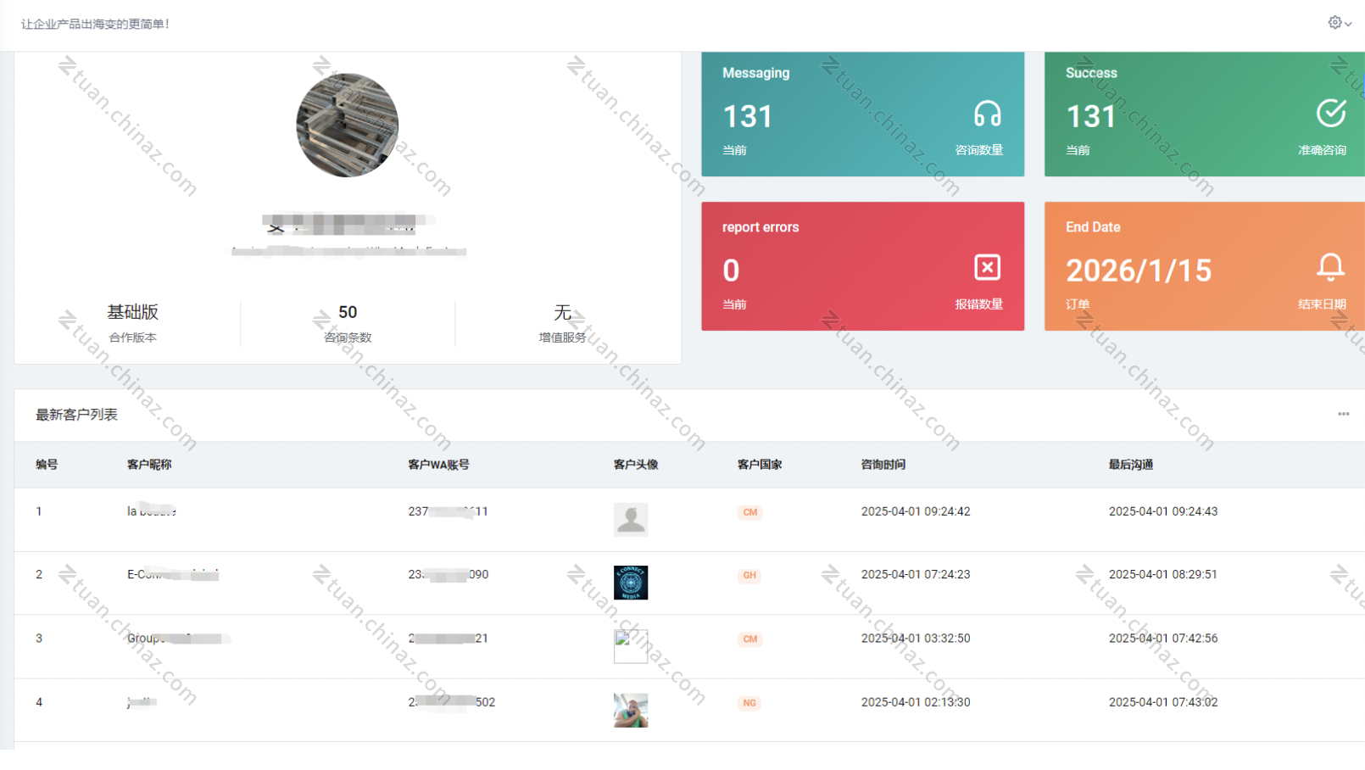Click the CM country badge in row 1
This screenshot has height=770, width=1365.
[x=750, y=512]
